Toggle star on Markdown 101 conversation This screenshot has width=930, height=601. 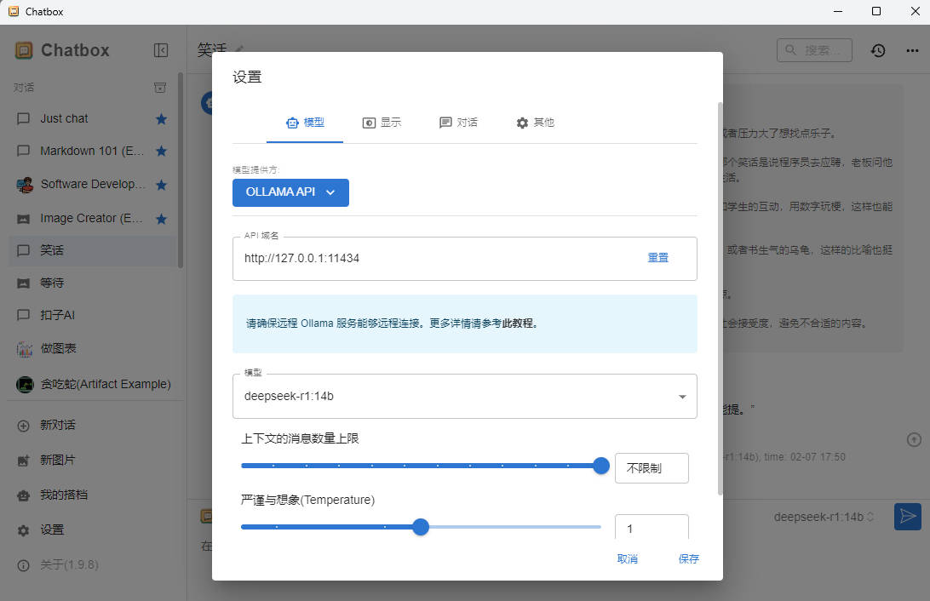tap(161, 152)
